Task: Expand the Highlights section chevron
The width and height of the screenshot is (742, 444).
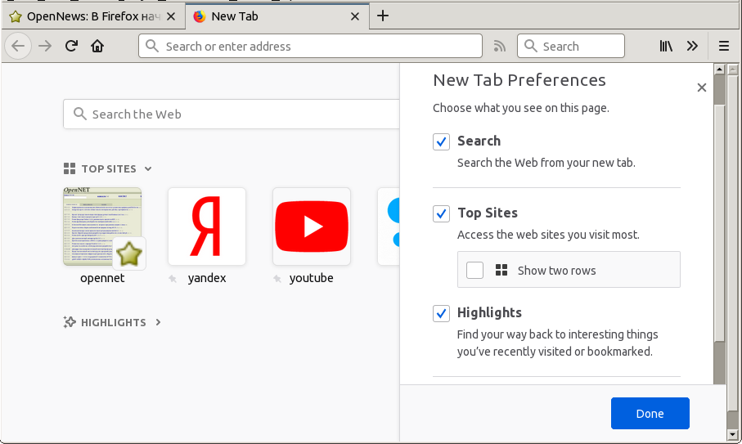Action: pos(158,323)
